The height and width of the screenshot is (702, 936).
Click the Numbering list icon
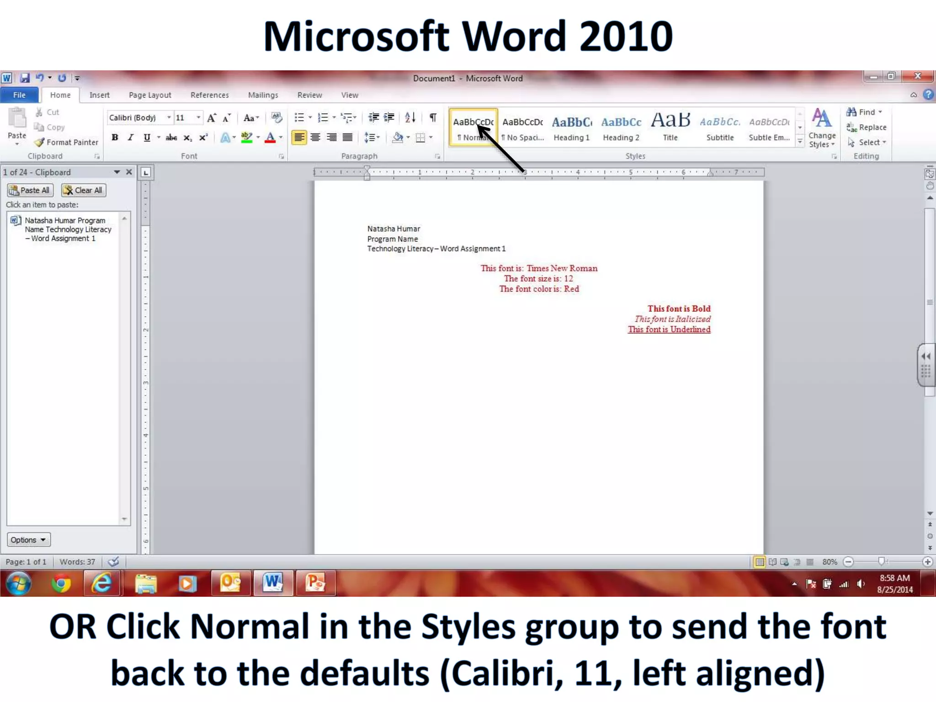click(x=323, y=117)
